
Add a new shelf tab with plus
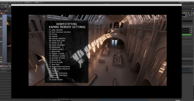coord(10,4)
